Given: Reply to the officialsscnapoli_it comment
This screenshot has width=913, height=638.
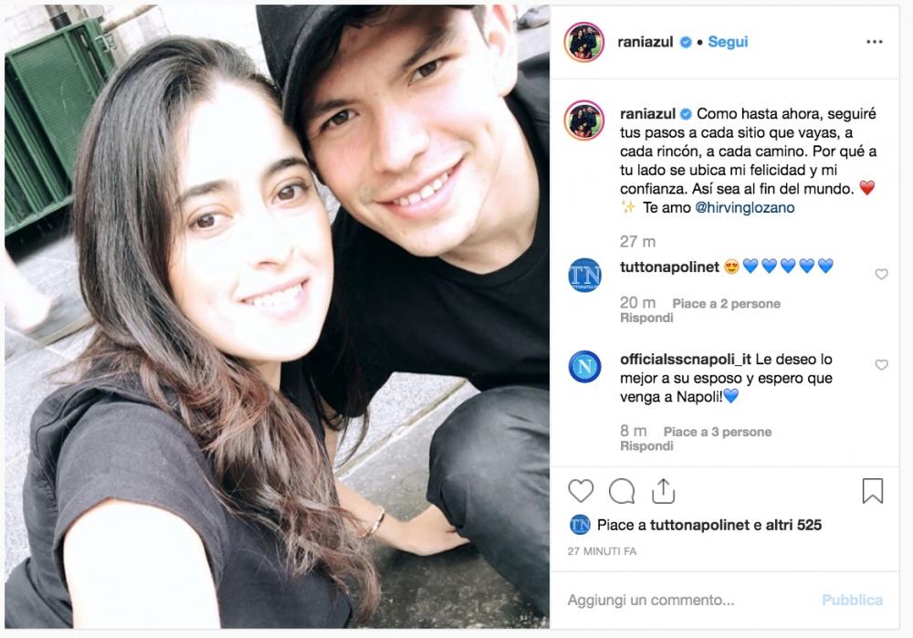Looking at the screenshot, I should click(x=646, y=446).
